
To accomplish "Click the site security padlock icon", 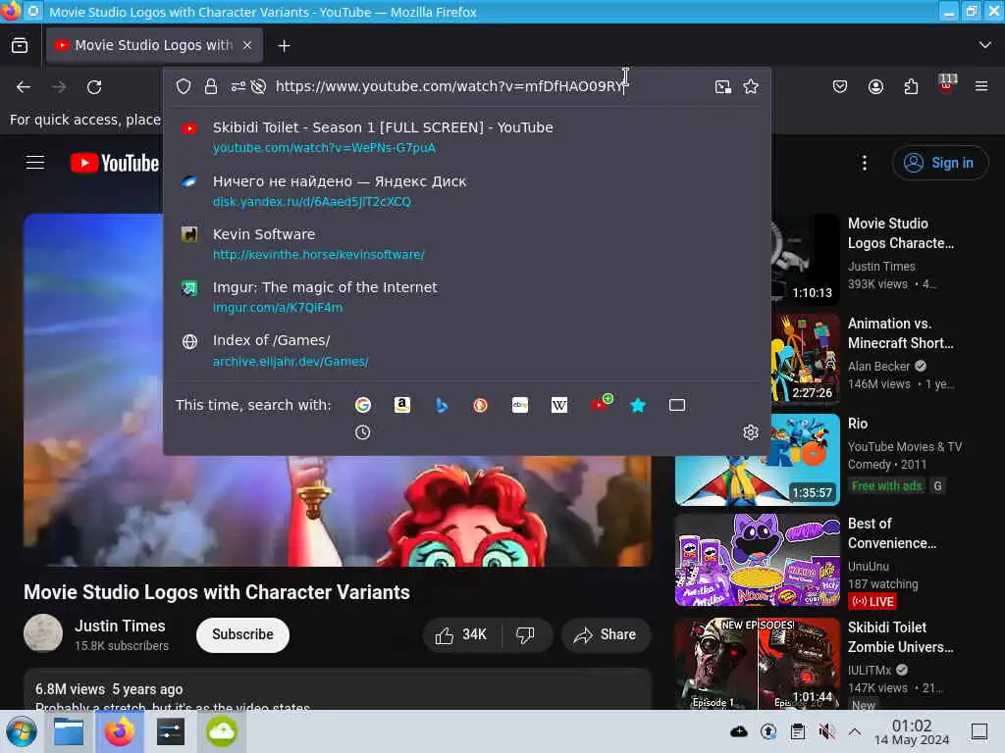I will pyautogui.click(x=211, y=86).
